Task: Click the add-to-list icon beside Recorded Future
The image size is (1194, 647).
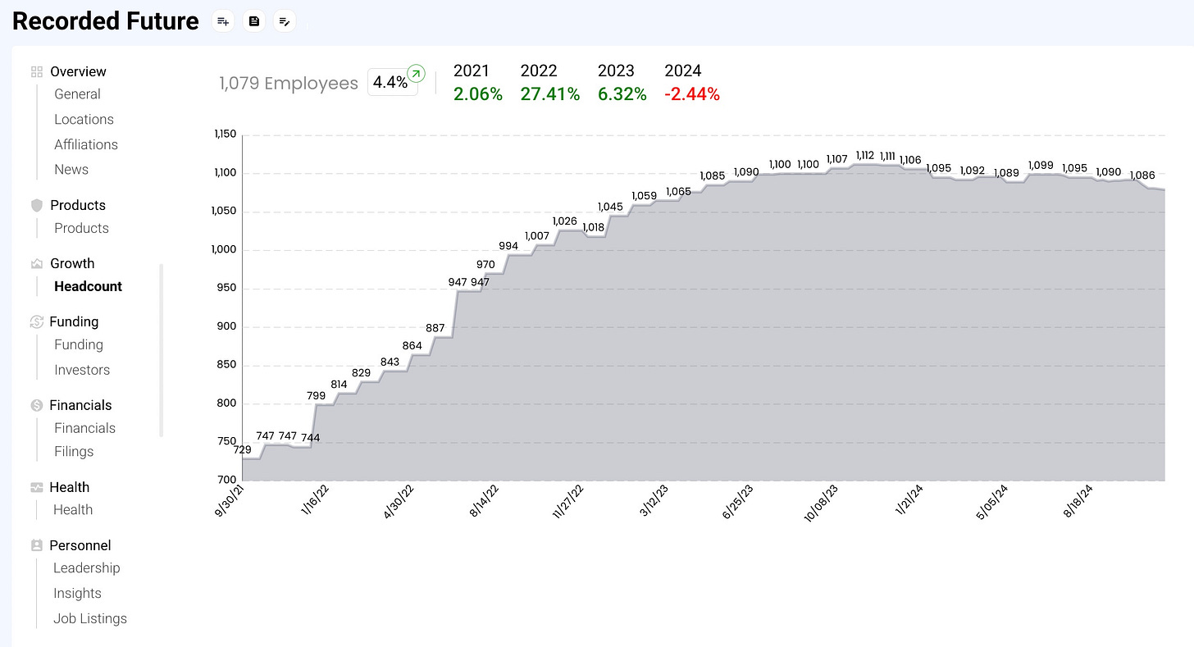Action: coord(223,21)
